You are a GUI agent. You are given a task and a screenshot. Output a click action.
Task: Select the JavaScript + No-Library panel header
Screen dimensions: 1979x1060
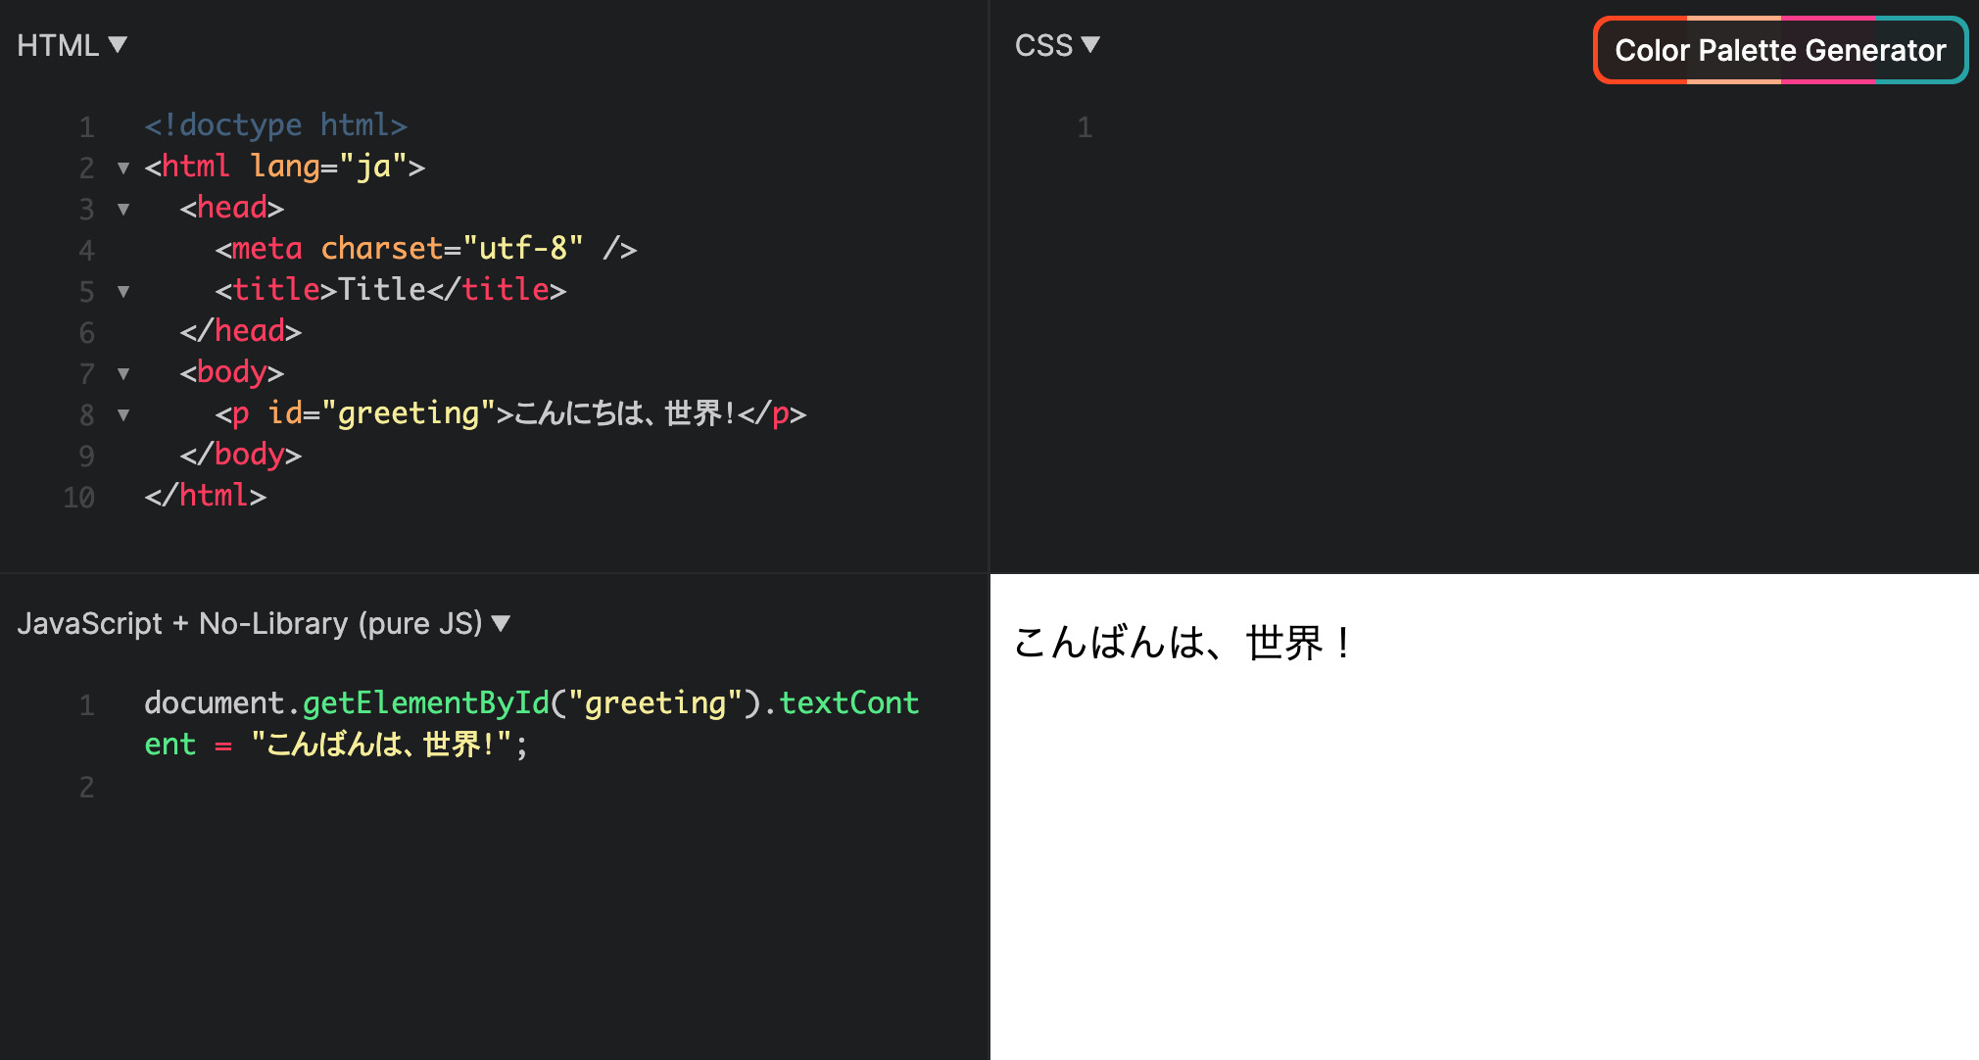[x=253, y=621]
